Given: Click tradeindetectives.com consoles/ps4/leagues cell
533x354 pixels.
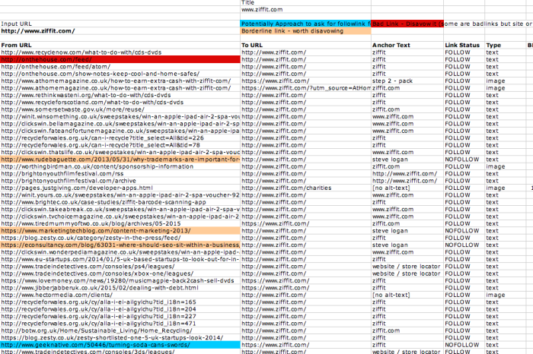Looking at the screenshot, I should point(120,267).
